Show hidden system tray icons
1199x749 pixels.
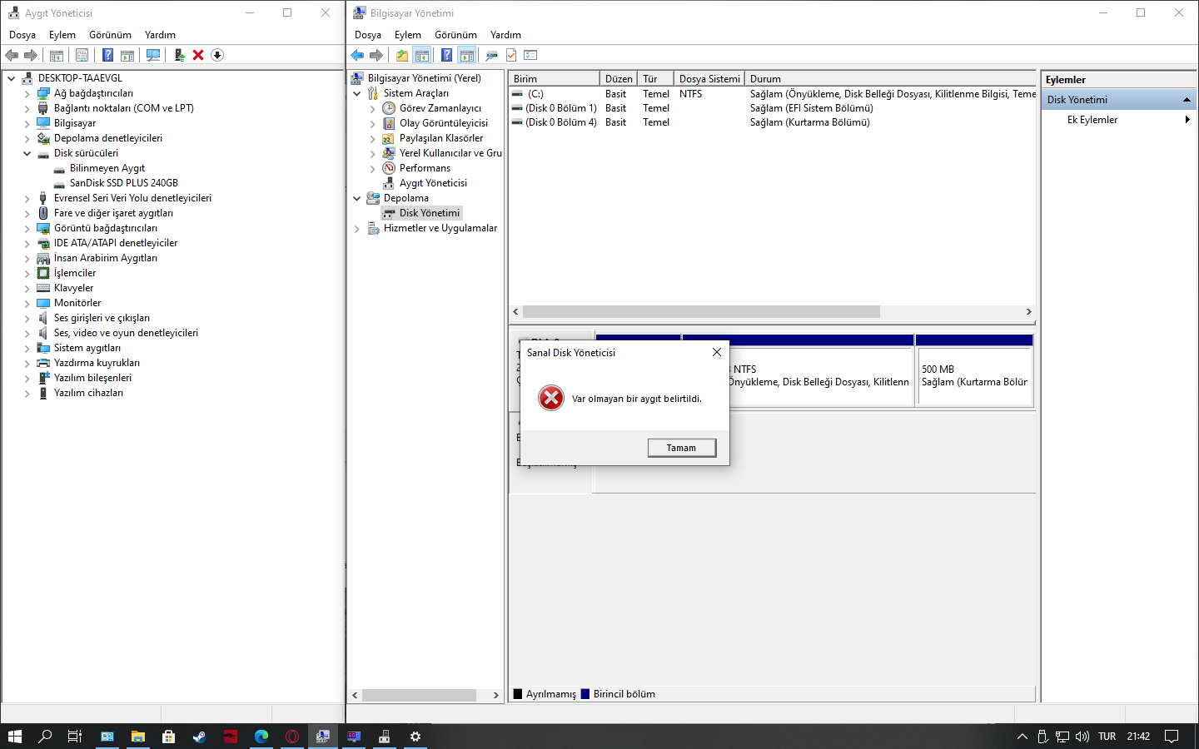pos(1022,737)
